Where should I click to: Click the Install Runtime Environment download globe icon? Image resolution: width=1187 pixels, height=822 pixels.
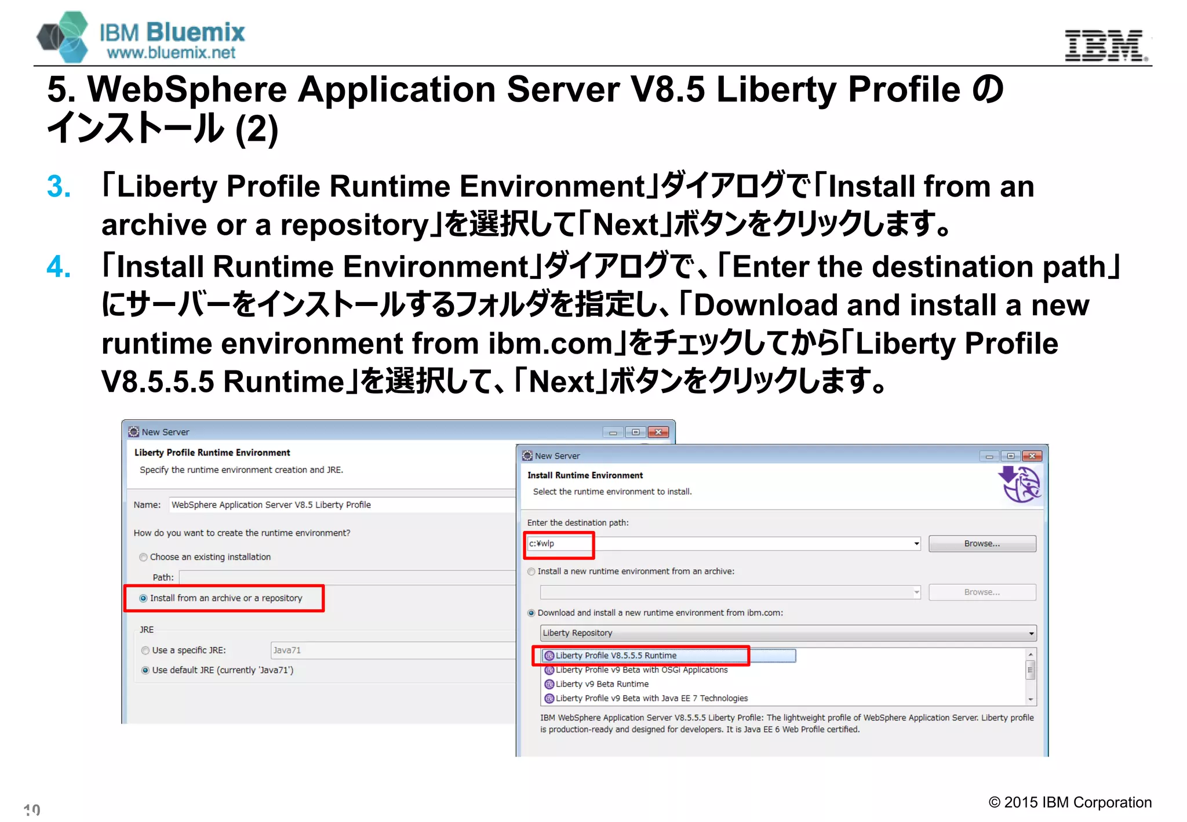coord(1020,485)
